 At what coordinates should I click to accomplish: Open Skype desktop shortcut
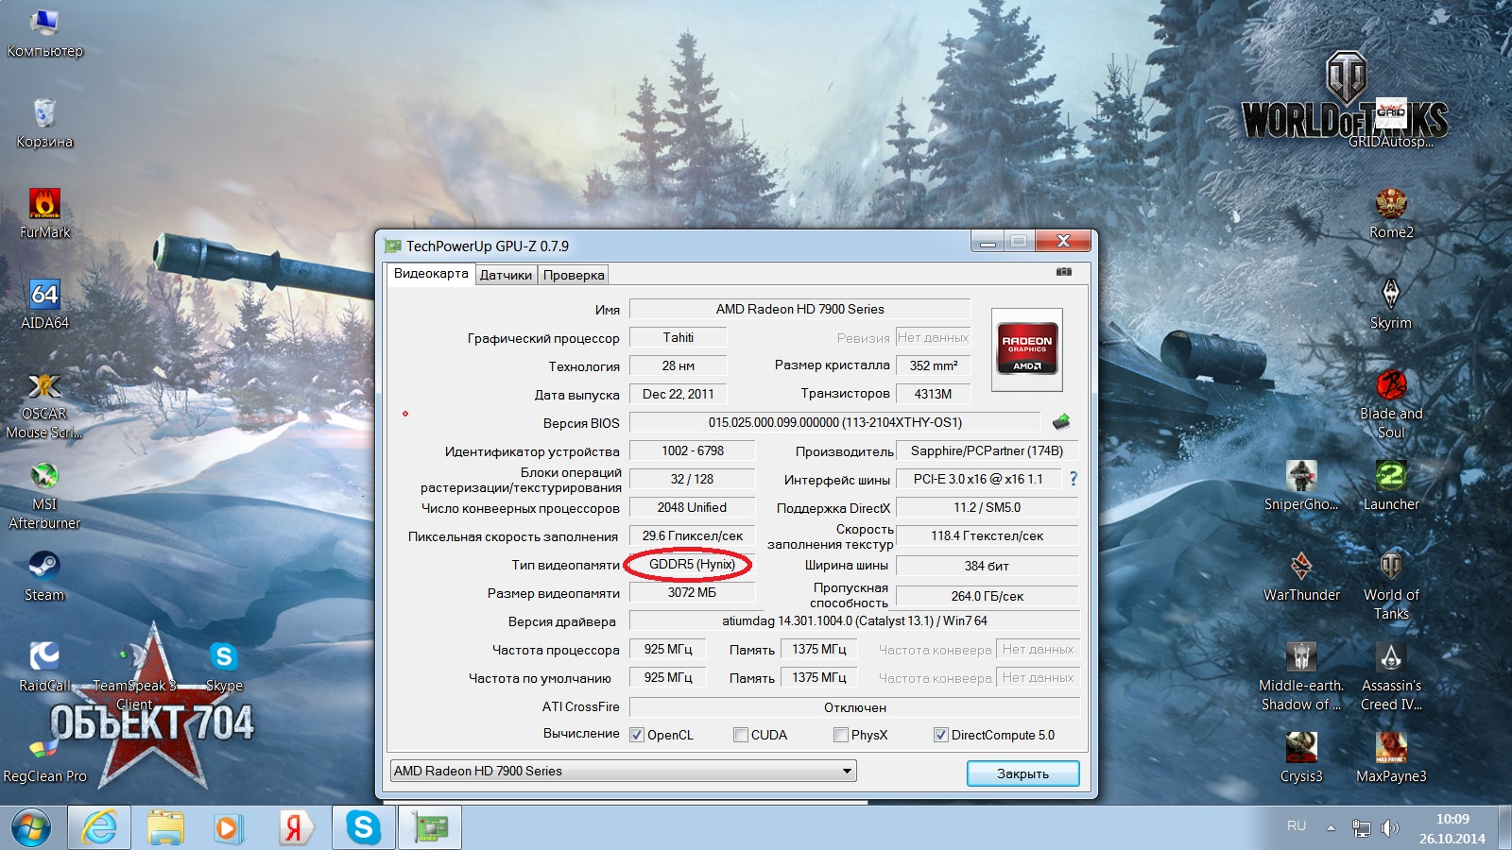pyautogui.click(x=224, y=667)
